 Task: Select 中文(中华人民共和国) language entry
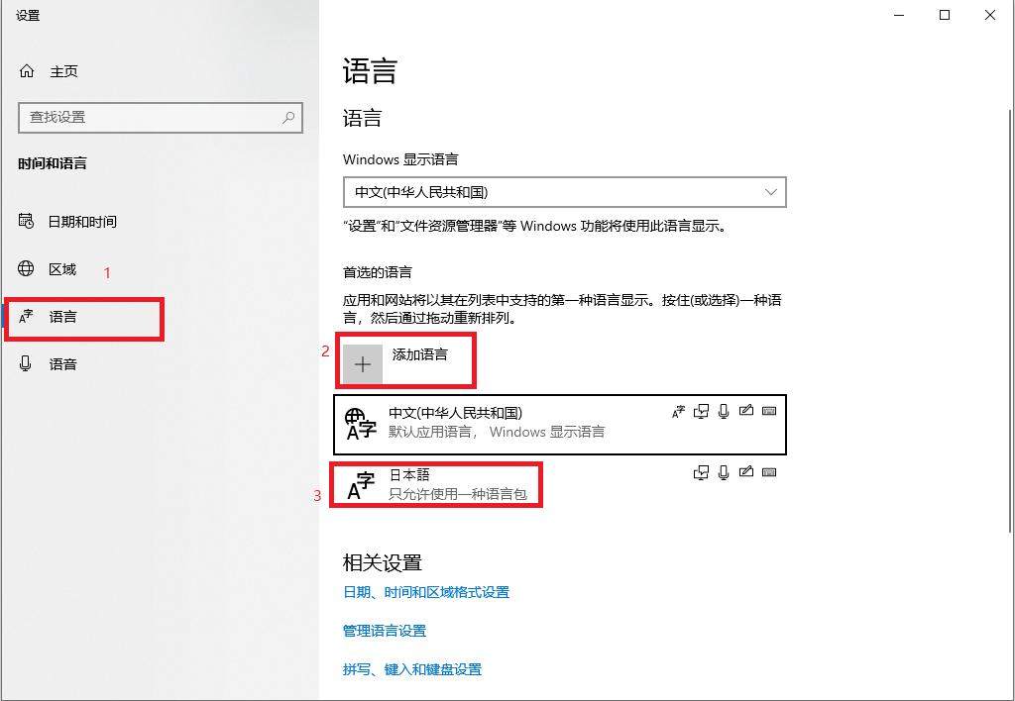(560, 424)
